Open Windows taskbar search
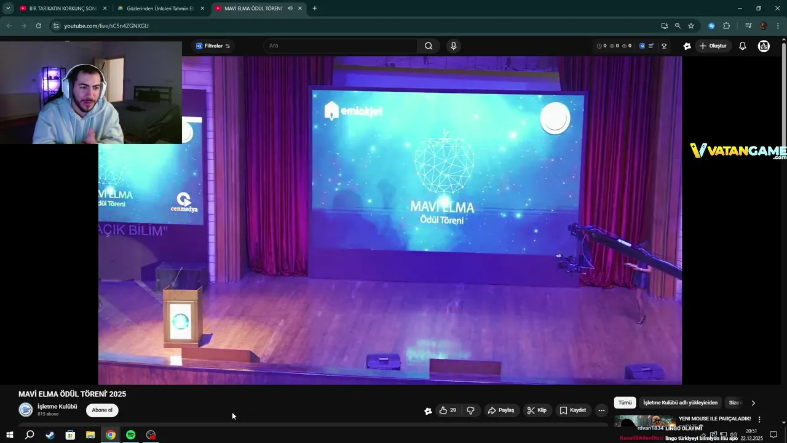This screenshot has width=787, height=443. coord(30,435)
